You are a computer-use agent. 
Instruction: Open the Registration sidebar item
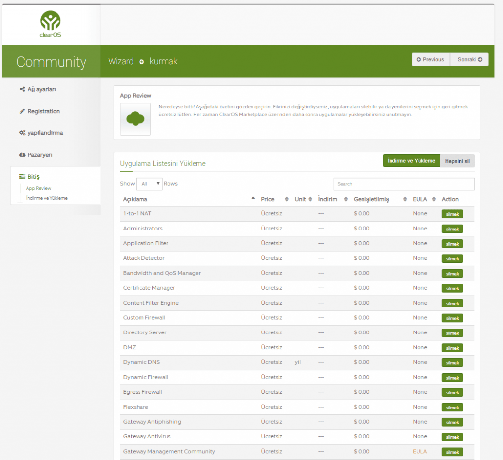pos(43,111)
